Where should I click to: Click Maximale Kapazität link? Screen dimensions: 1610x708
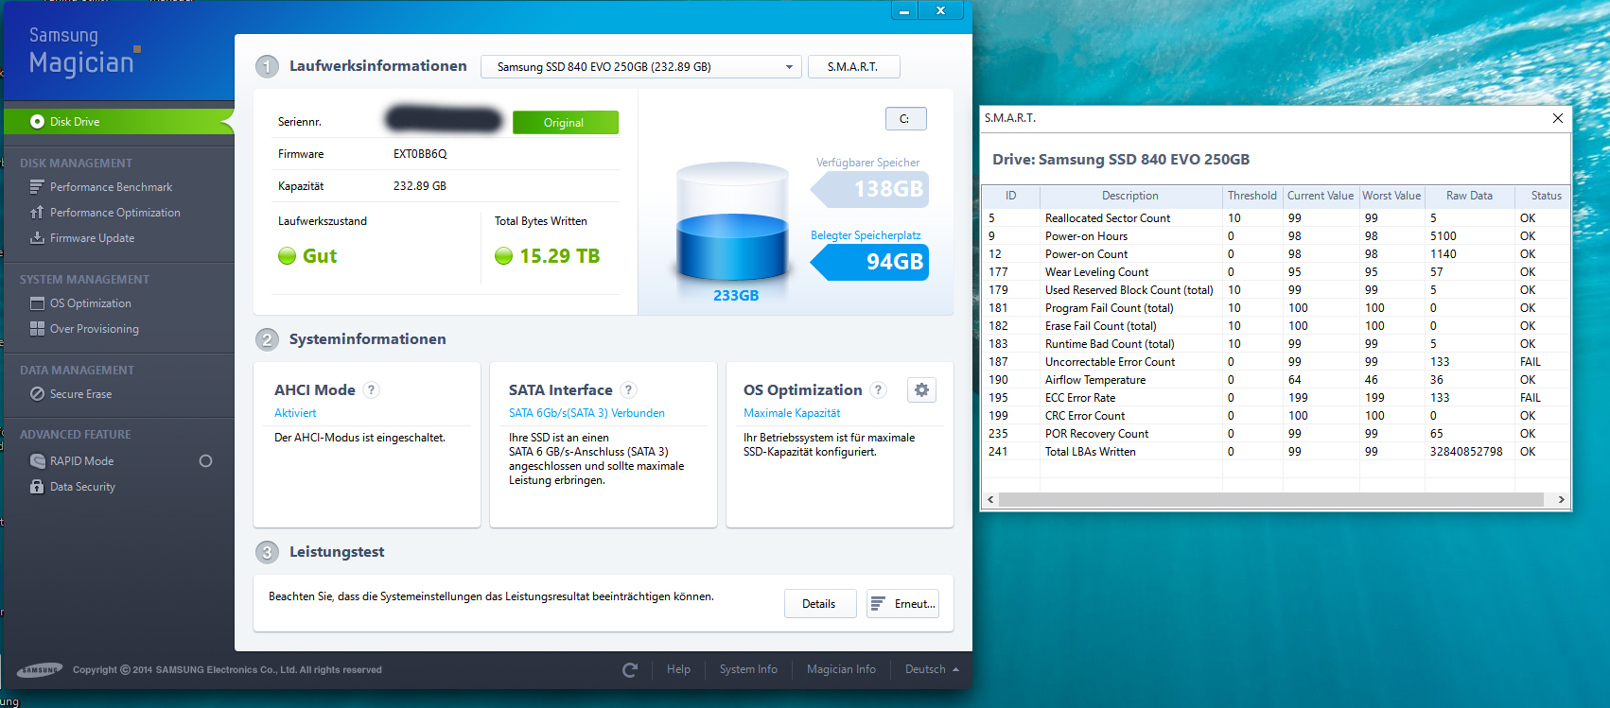tap(792, 413)
